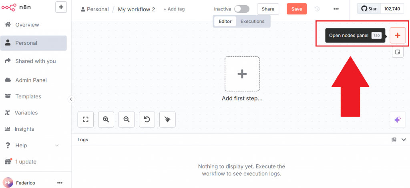Click the zoom to fit canvas icon

pyautogui.click(x=85, y=119)
